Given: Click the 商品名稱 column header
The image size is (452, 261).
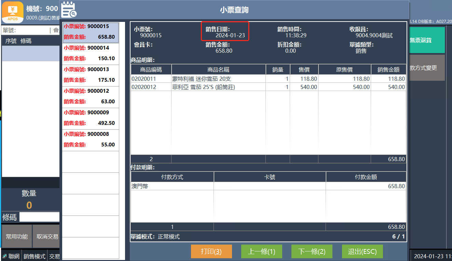Looking at the screenshot, I should coord(219,69).
